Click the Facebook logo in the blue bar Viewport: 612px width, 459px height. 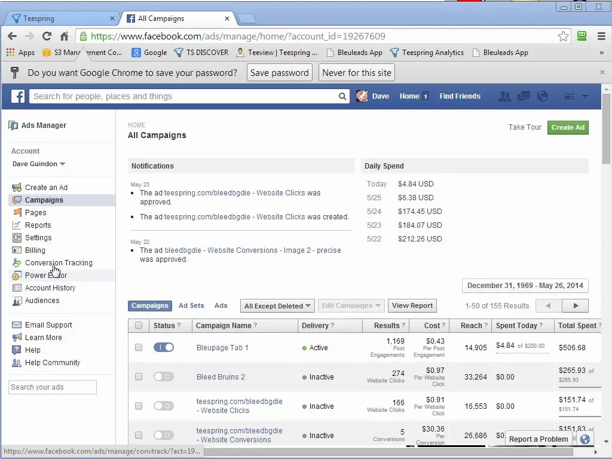pos(17,96)
